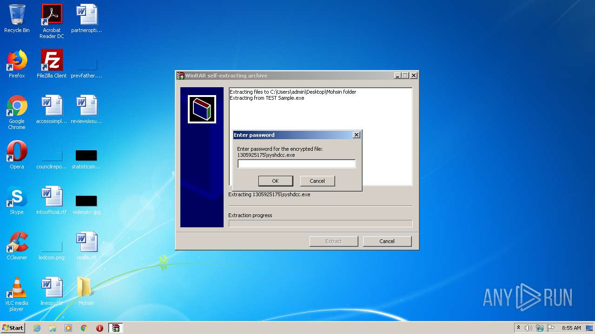Select the accesssimpl Word document

(x=52, y=109)
